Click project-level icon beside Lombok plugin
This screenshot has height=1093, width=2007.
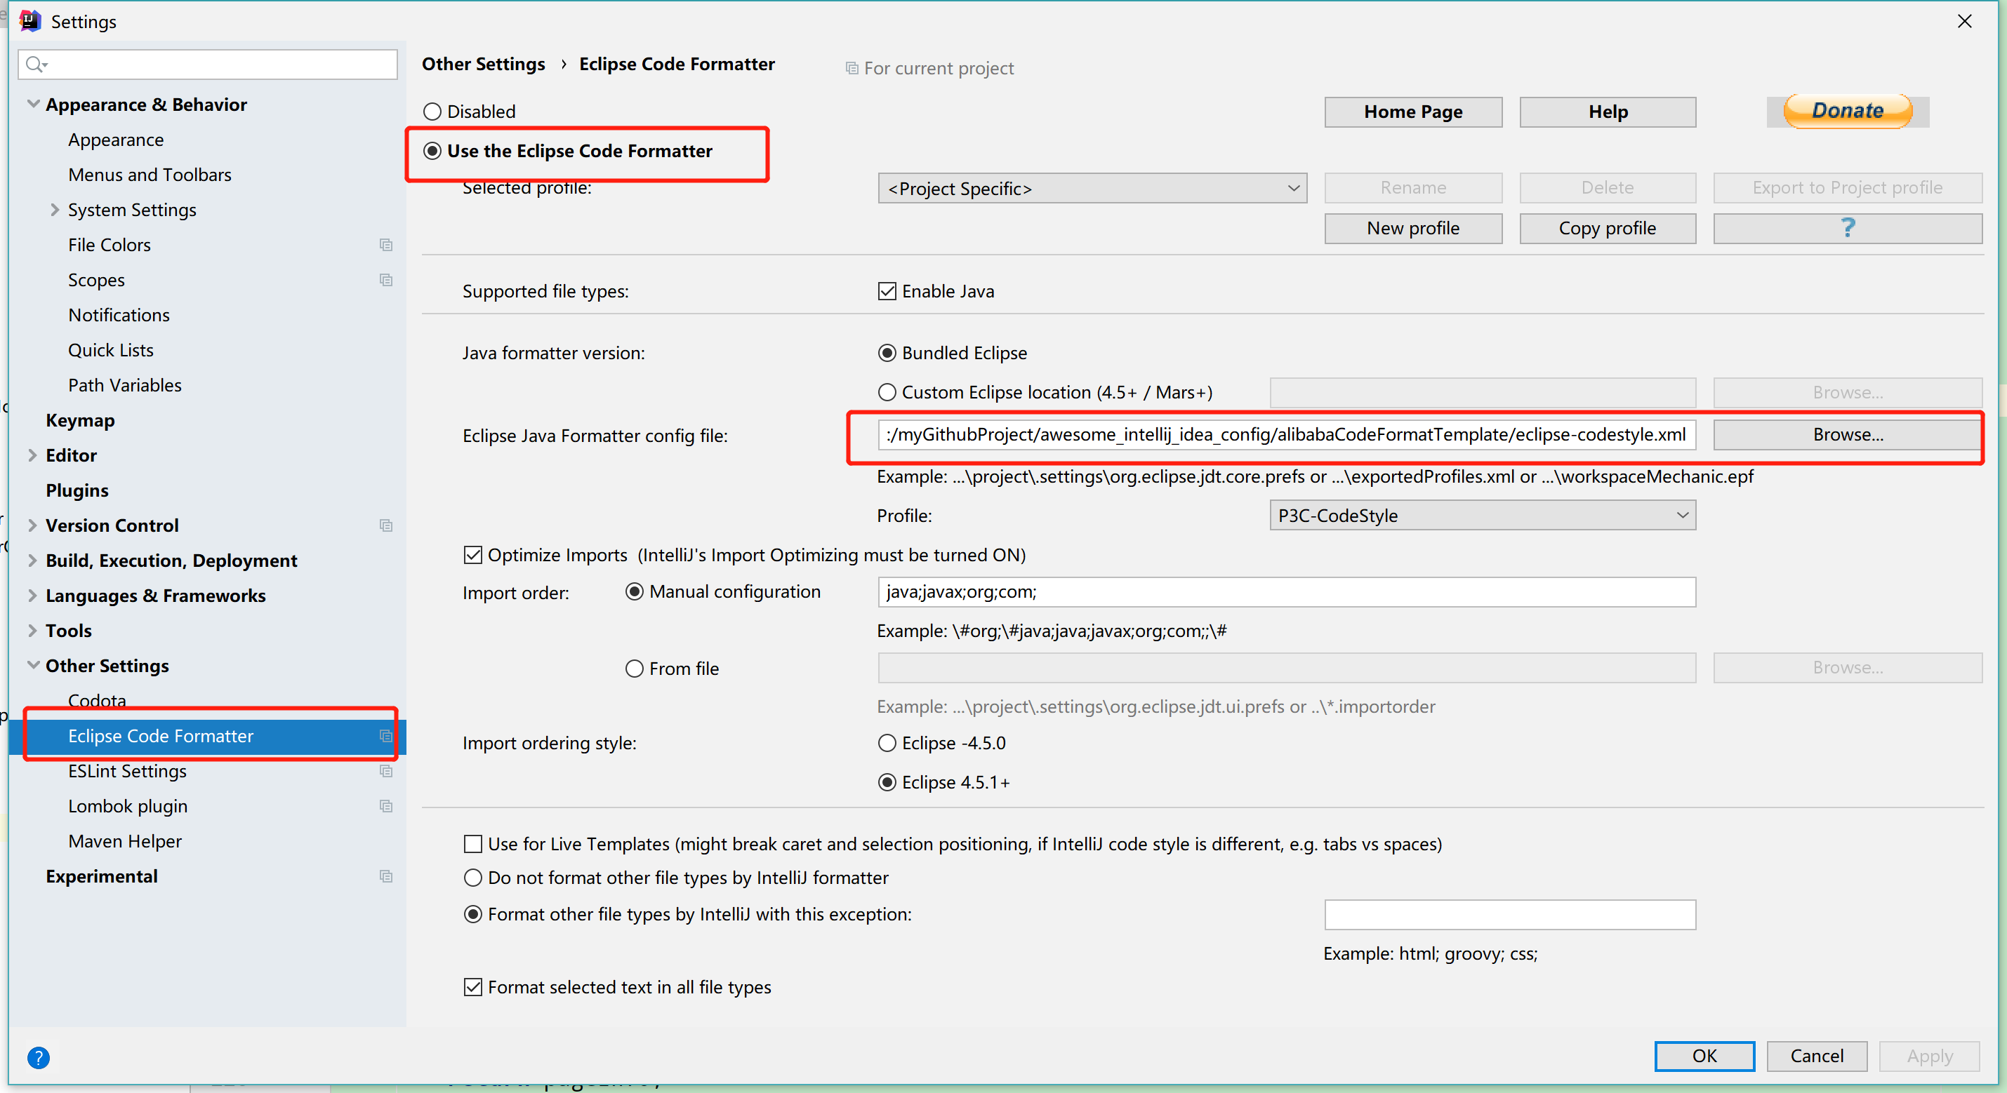click(x=385, y=806)
